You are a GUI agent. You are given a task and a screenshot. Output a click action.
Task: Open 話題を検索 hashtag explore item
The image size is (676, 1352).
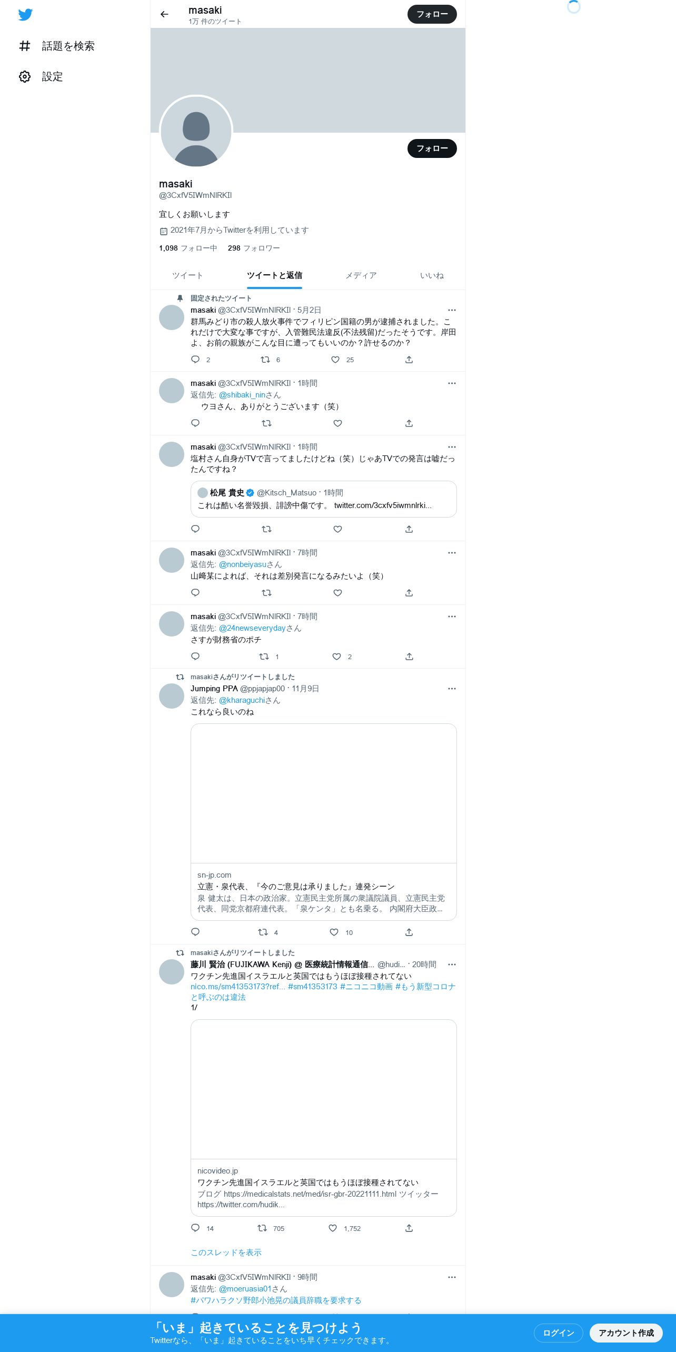(56, 46)
